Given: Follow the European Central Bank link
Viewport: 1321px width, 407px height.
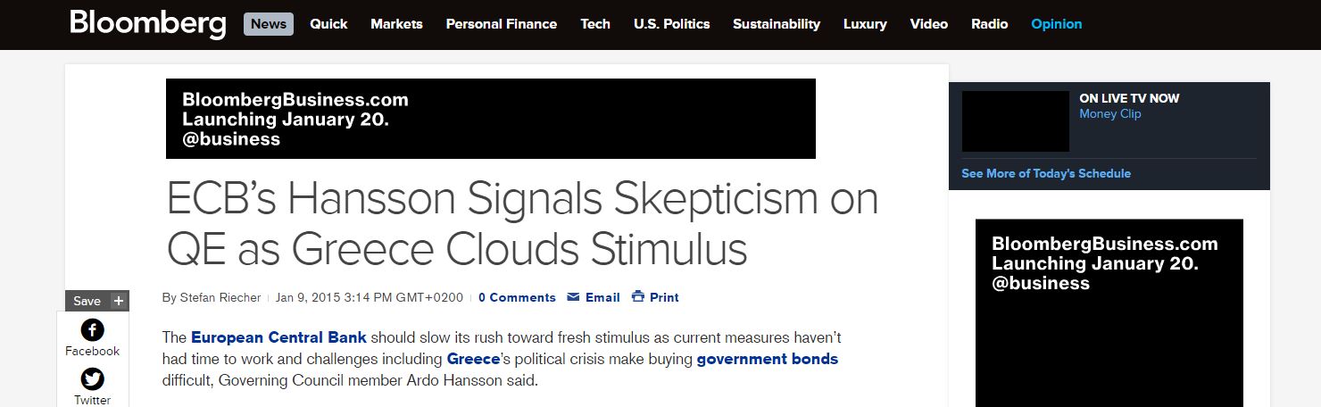Looking at the screenshot, I should click(x=278, y=337).
